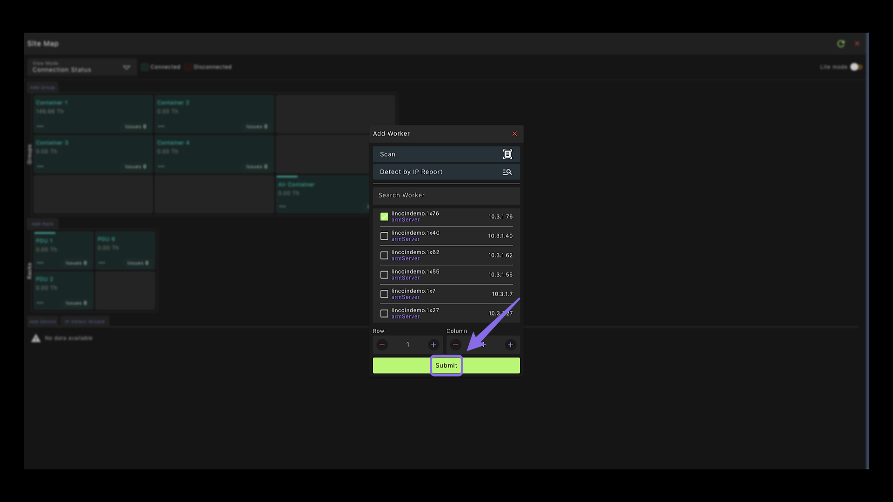This screenshot has width=893, height=502.
Task: Check worker lincoindemo.1x27
Action: 384,314
